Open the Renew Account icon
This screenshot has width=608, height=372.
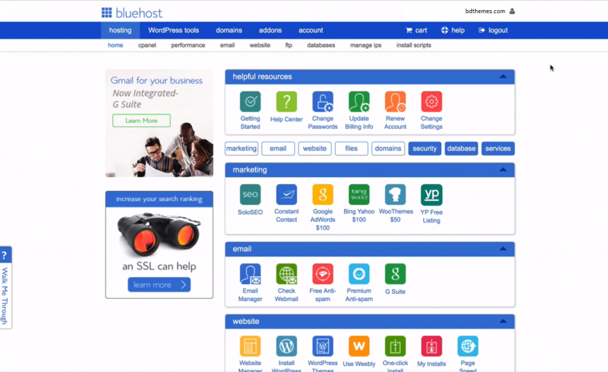click(x=395, y=102)
